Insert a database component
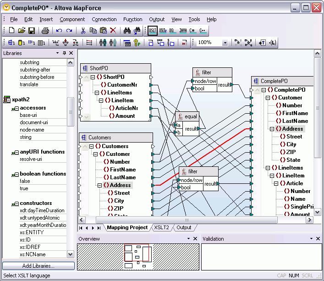This screenshot has height=281, width=324. [22, 43]
